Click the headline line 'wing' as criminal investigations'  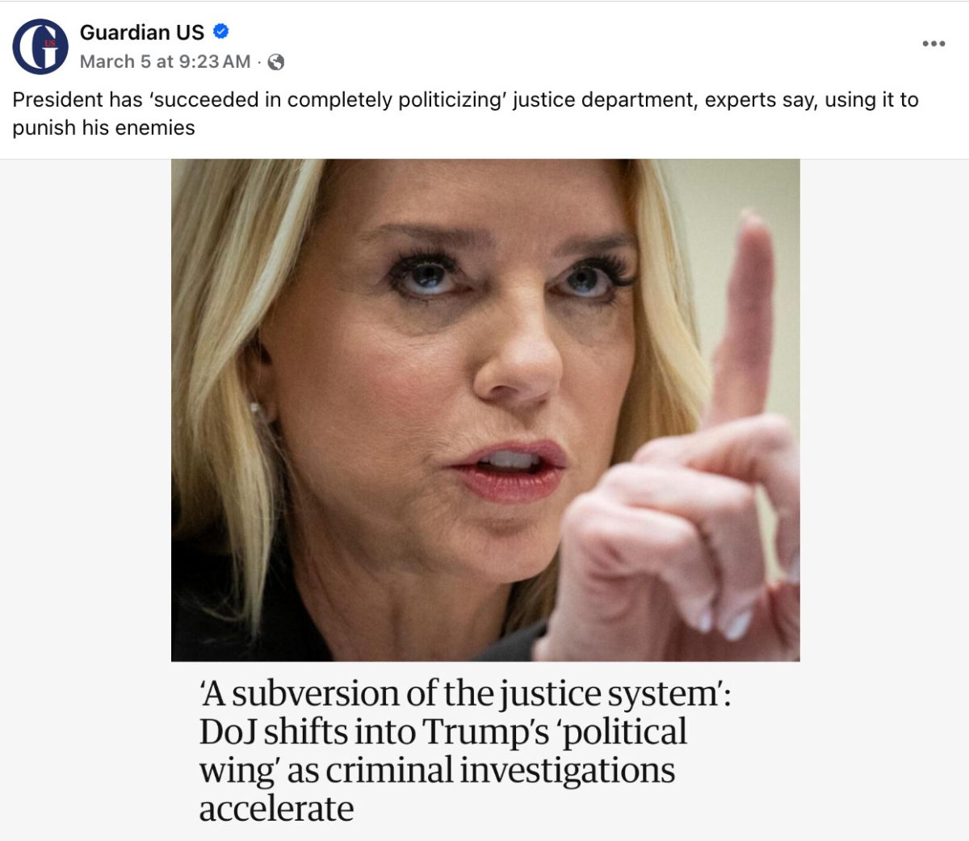(437, 769)
